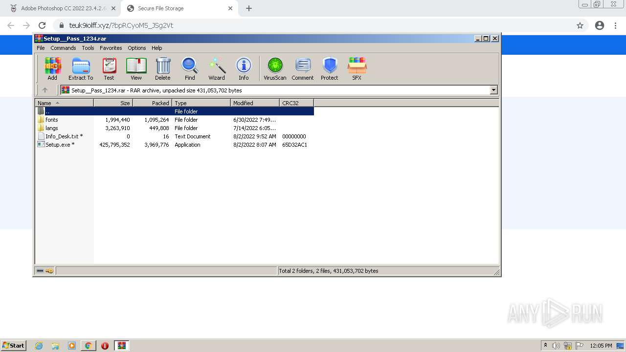Screen dimensions: 626x352
Task: Launch the Wizard wand tool
Action: [217, 68]
